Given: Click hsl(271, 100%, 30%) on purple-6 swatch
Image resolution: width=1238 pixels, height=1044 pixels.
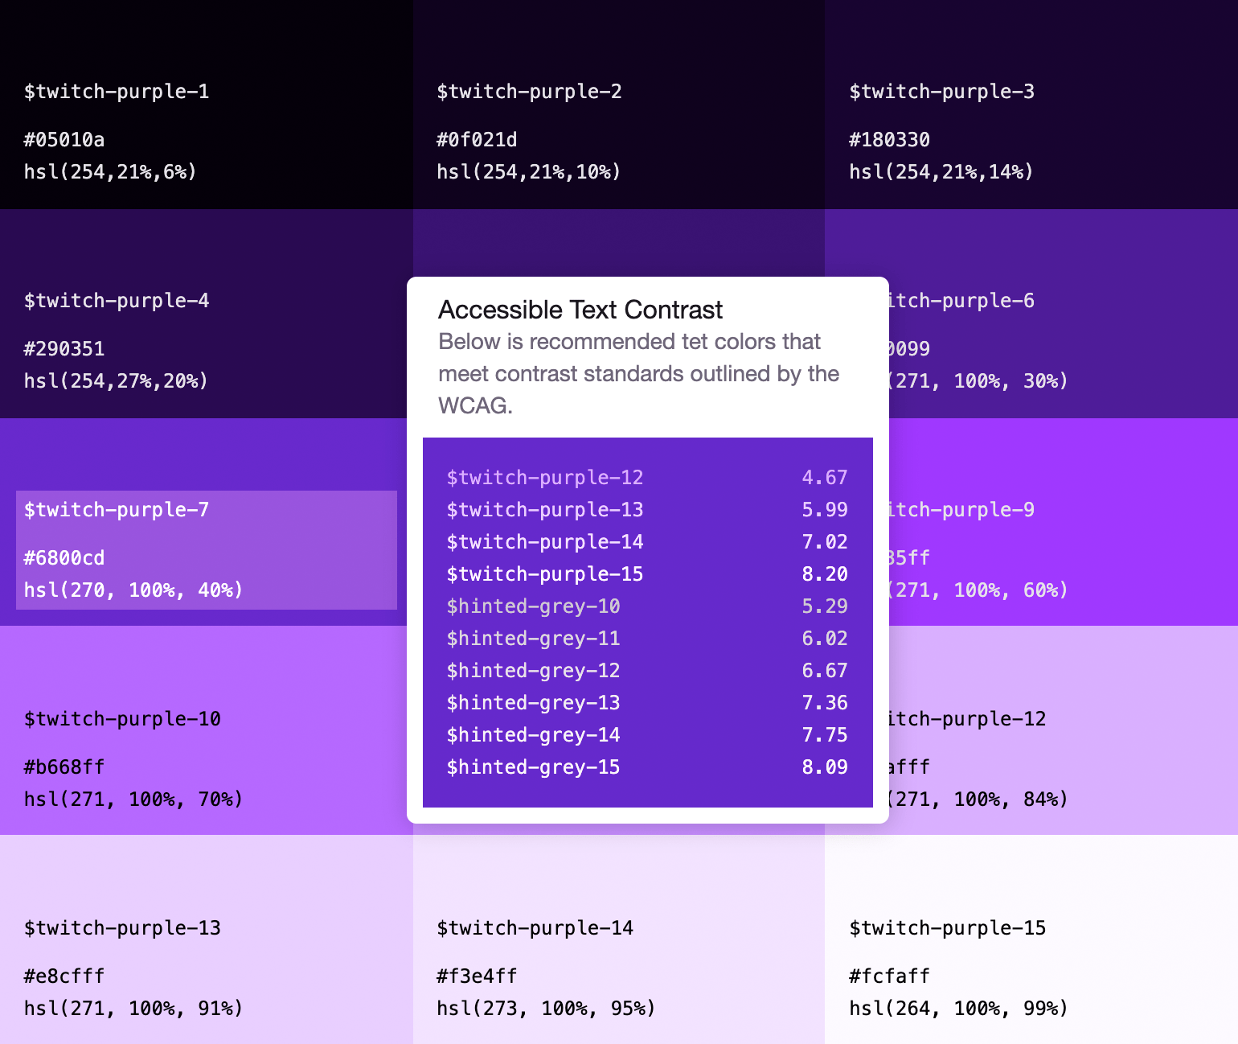Looking at the screenshot, I should click(x=979, y=381).
